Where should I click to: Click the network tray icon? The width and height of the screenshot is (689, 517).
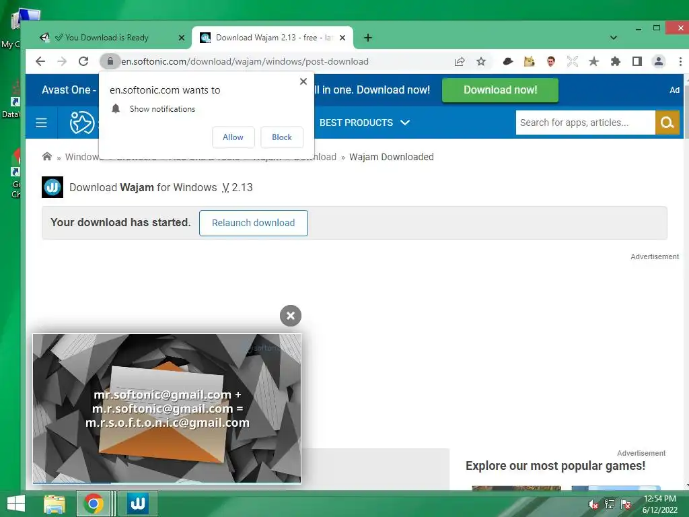tap(610, 504)
